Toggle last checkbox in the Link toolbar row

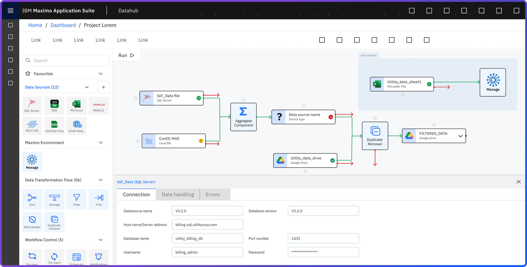point(427,40)
